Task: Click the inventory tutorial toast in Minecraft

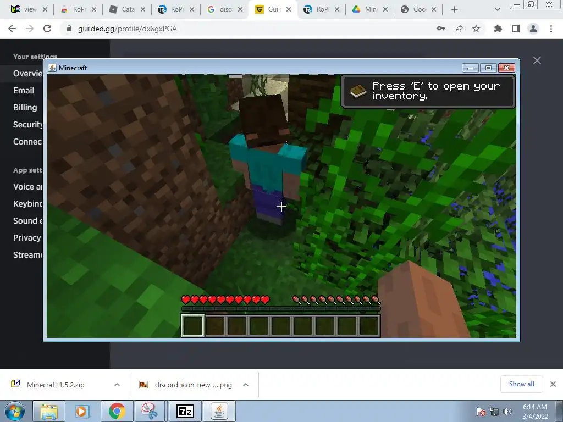Action: 428,91
